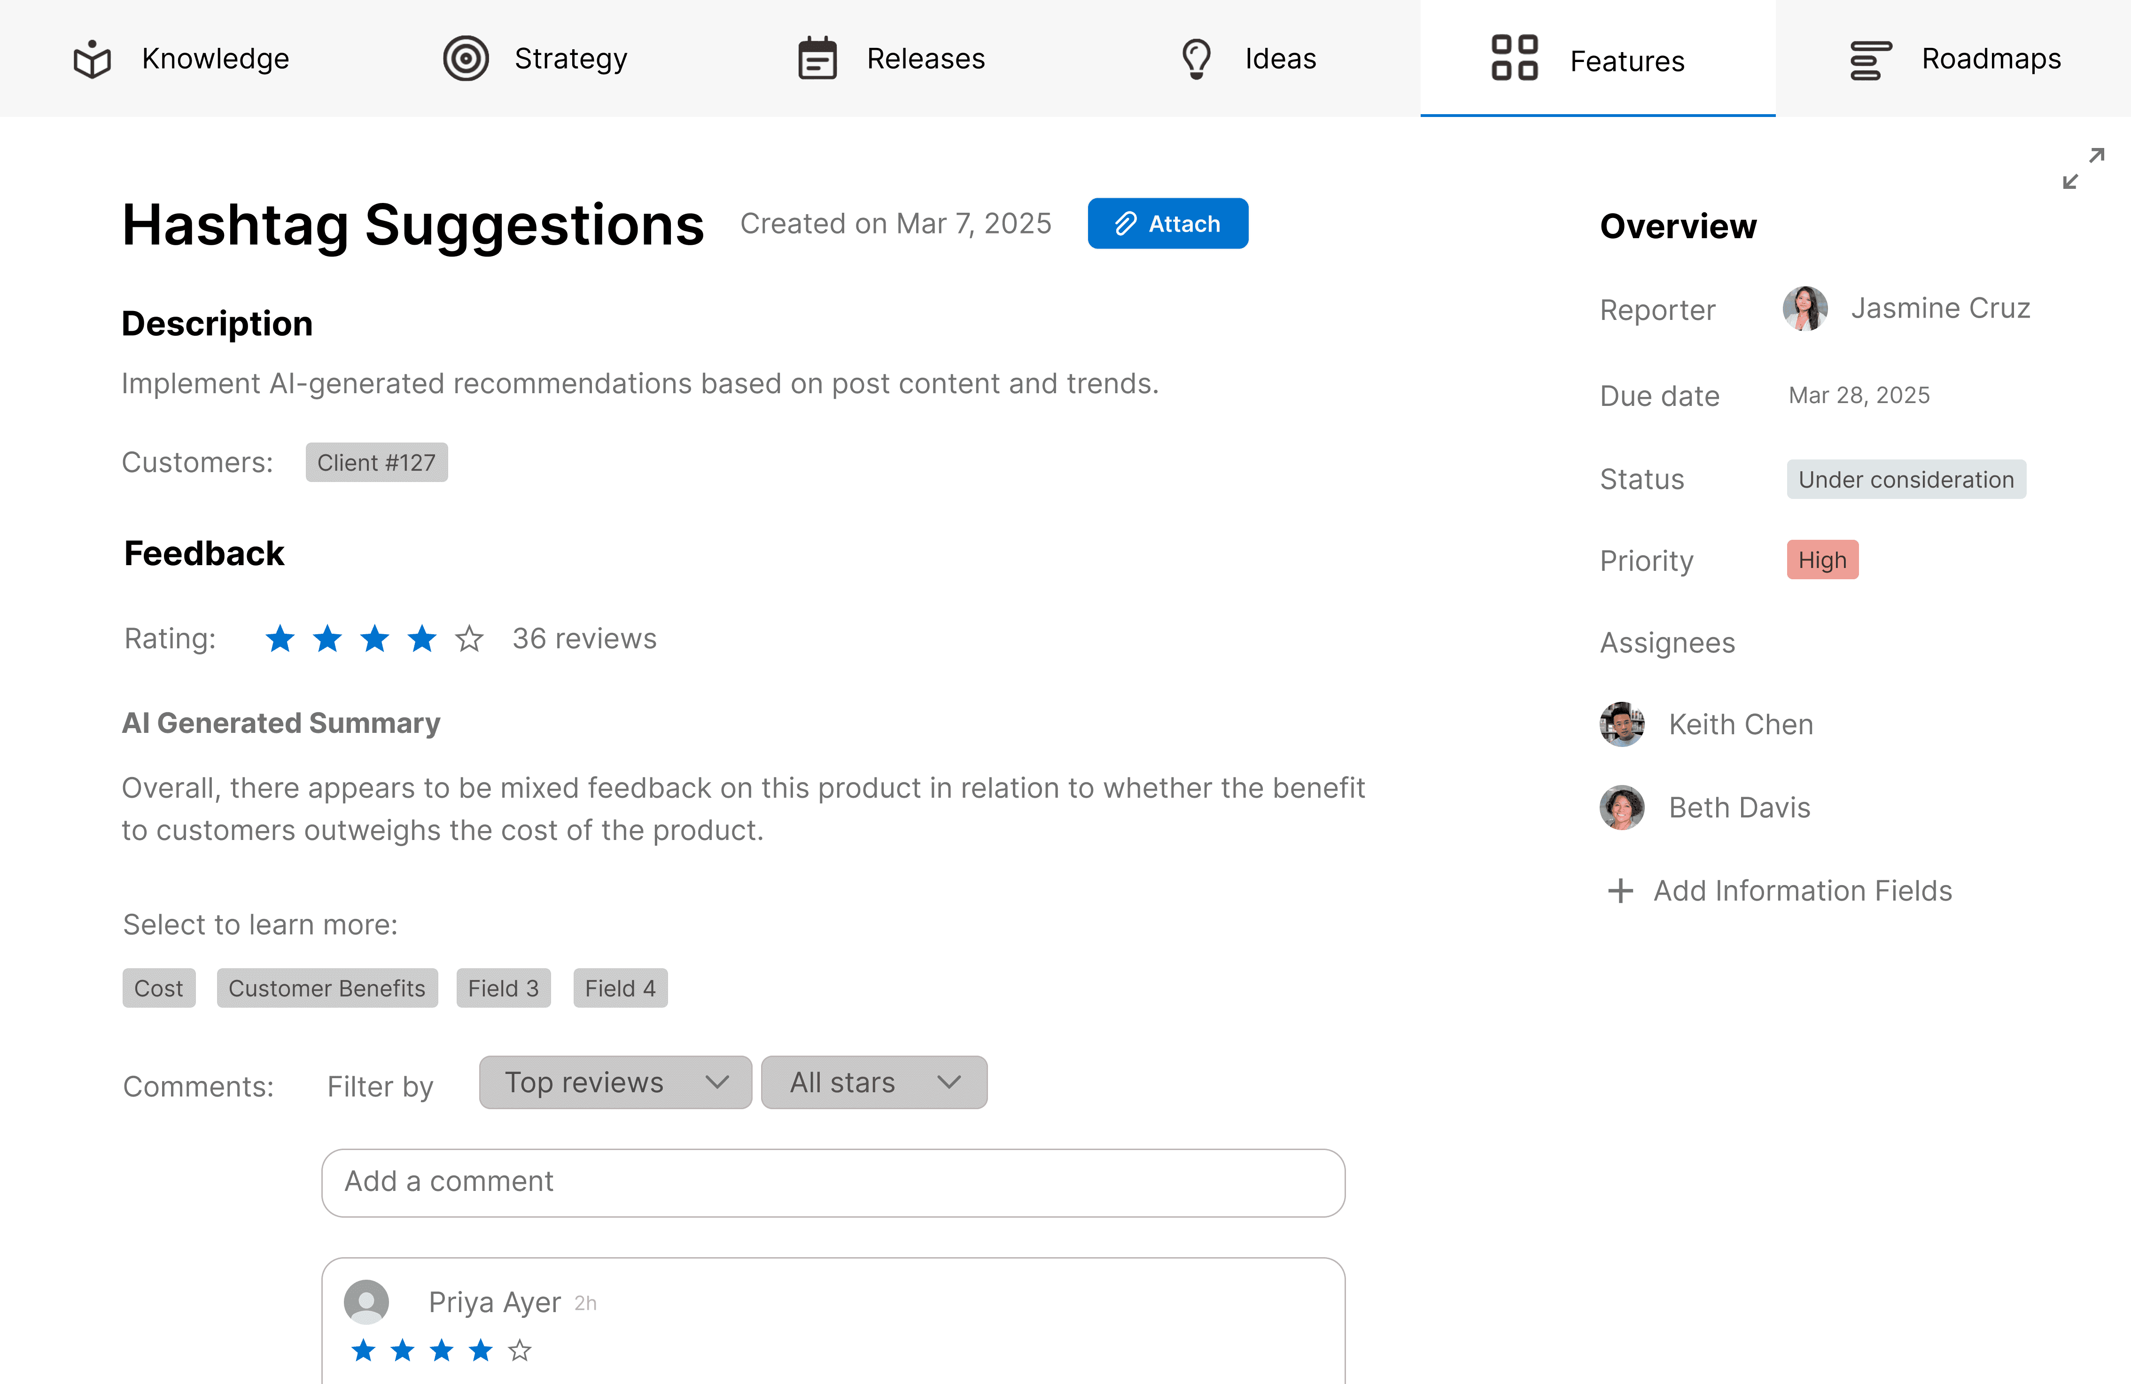Click the High priority red badge
The image size is (2131, 1384).
coord(1822,560)
